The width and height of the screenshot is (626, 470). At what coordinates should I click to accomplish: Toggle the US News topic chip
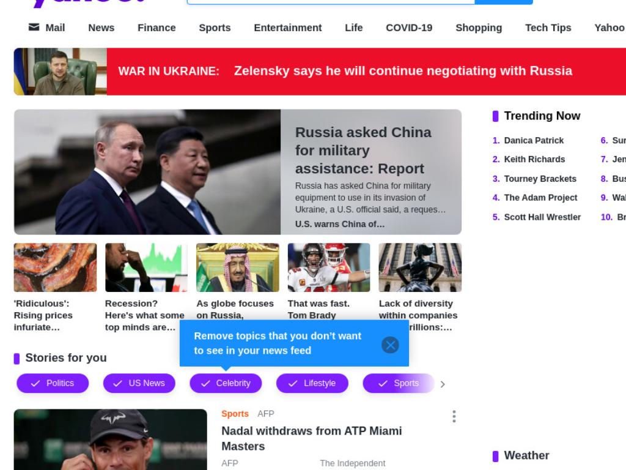[x=139, y=383]
